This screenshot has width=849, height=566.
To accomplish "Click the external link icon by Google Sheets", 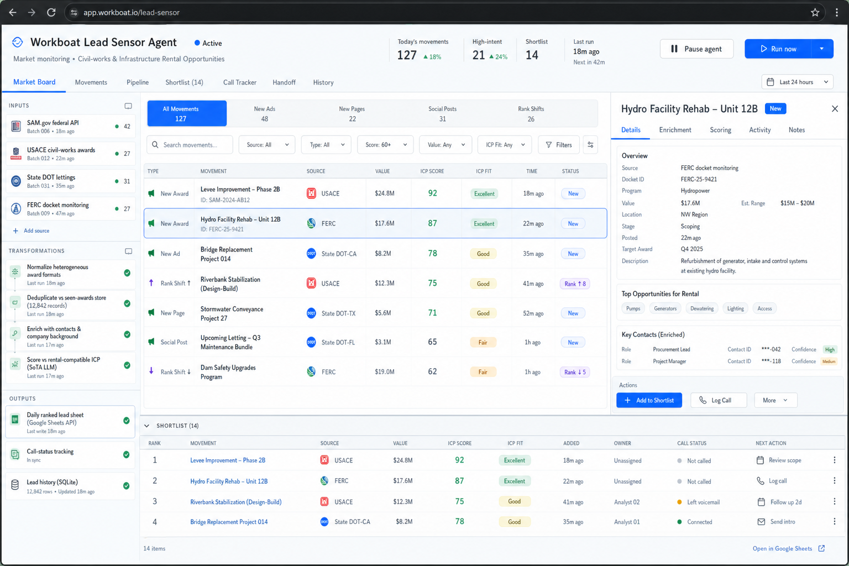I will (822, 548).
